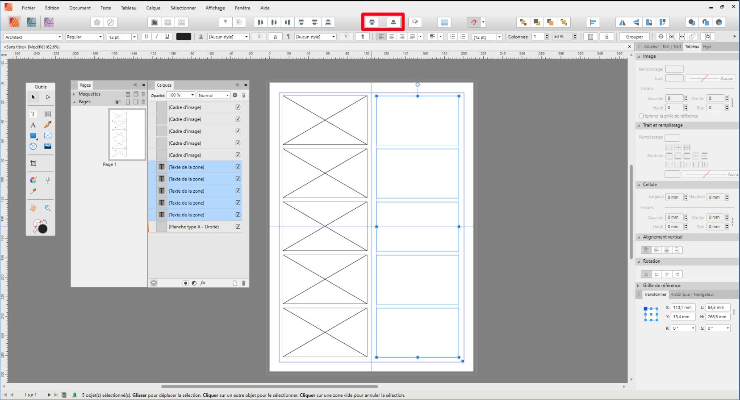
Task: Choose the blue Rectangle shape tool
Action: pos(33,136)
